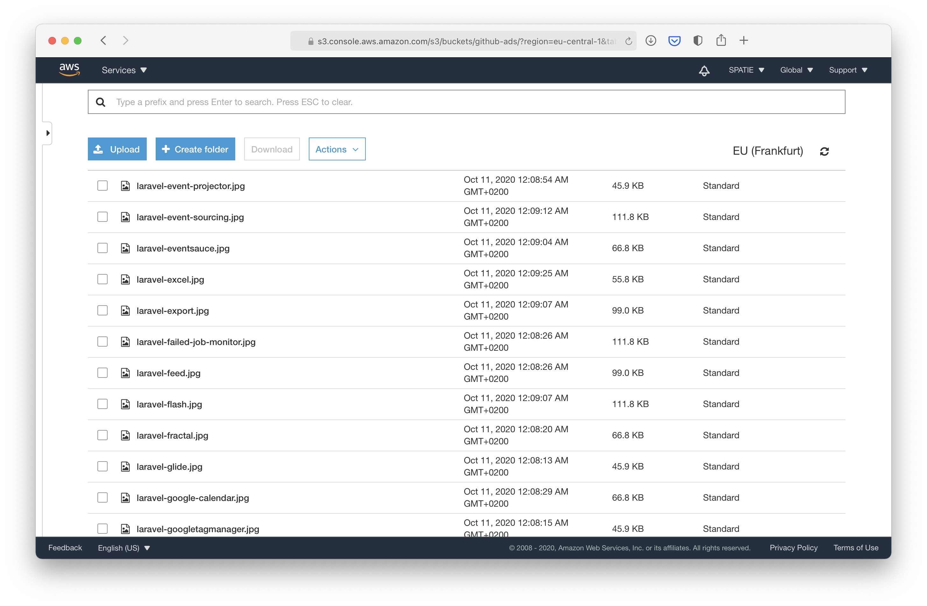Click the browser back arrow
Viewport: 927px width, 606px height.
point(103,40)
